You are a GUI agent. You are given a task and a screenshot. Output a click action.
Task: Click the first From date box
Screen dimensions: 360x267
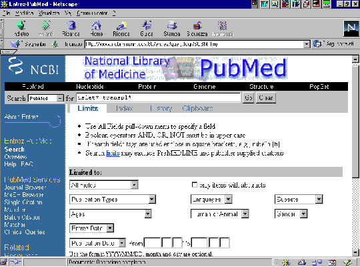(x=152, y=242)
